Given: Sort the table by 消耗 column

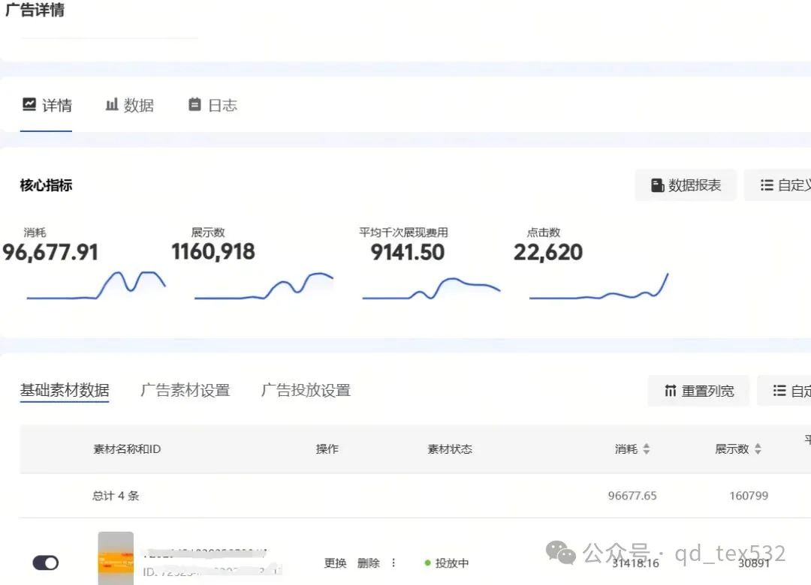Looking at the screenshot, I should [x=647, y=449].
